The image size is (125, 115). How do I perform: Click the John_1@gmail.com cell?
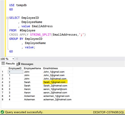coord(58,72)
